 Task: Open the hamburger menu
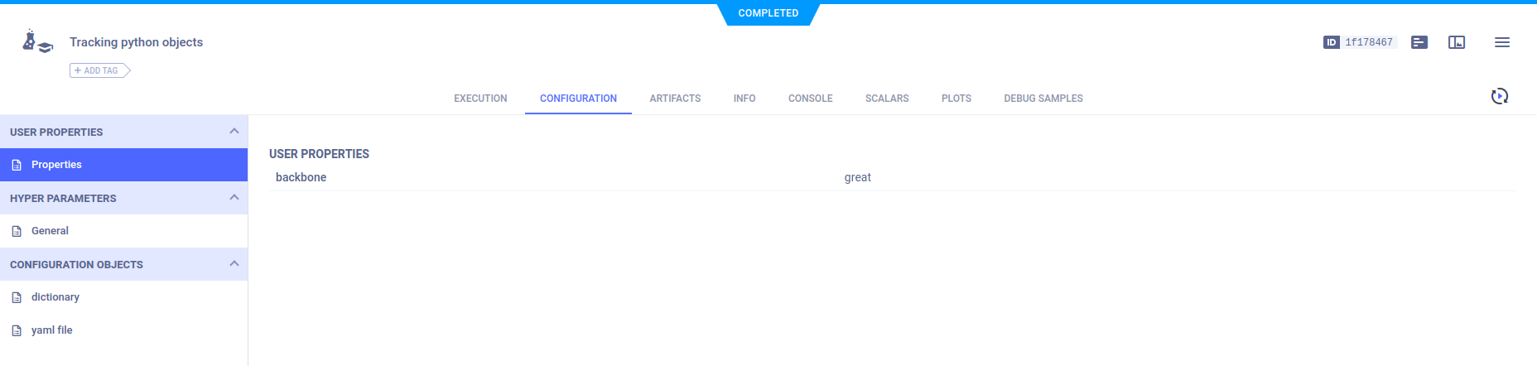(1501, 42)
